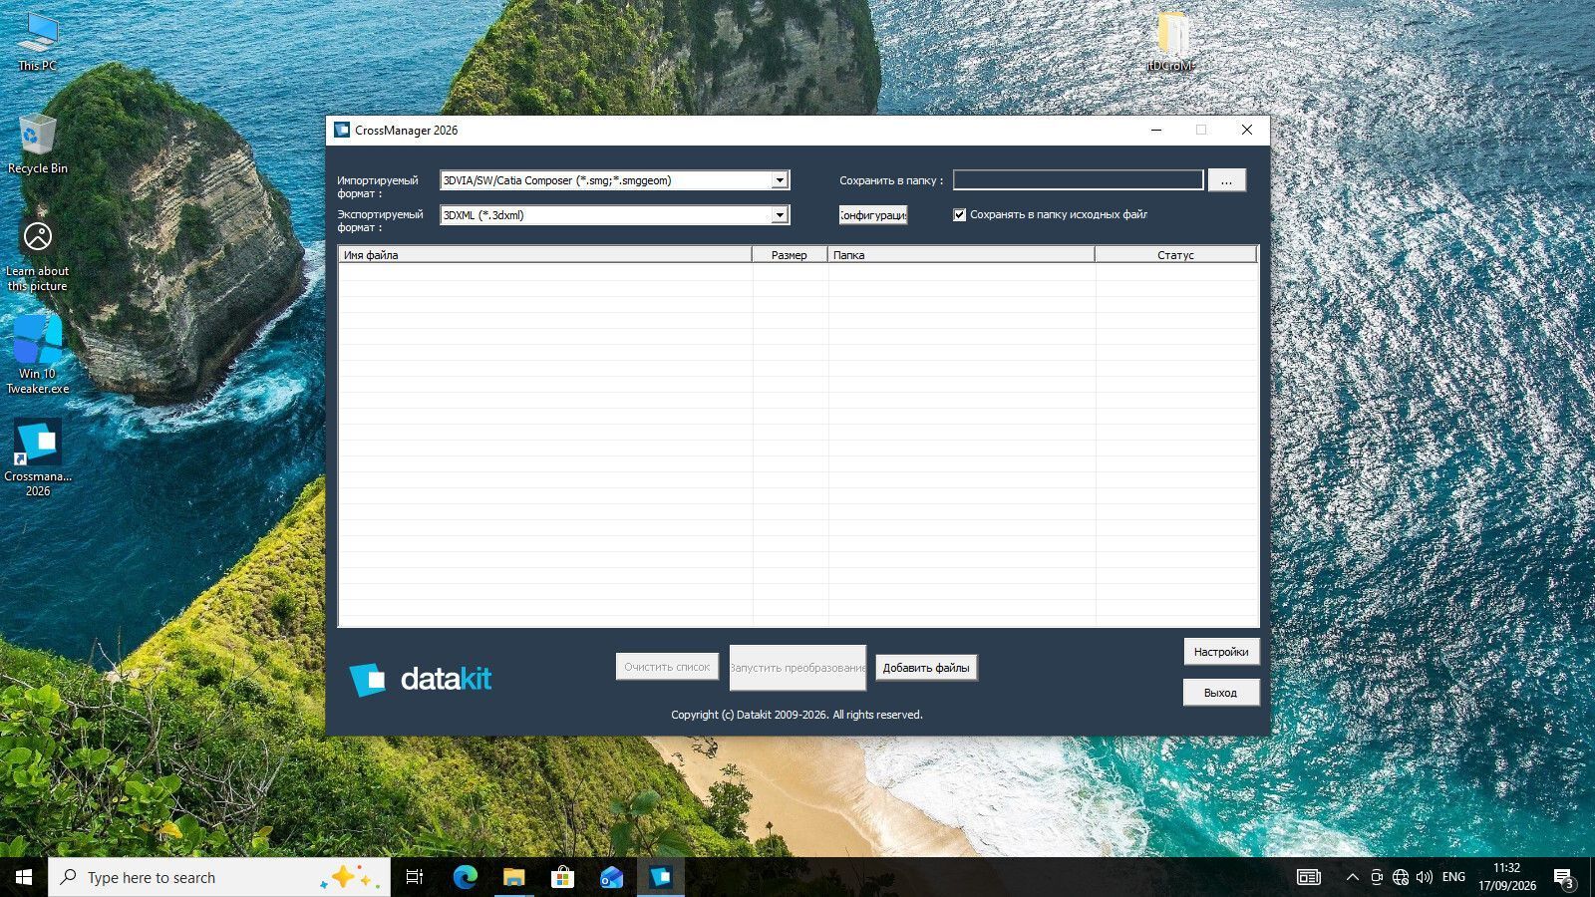Screen dimensions: 1595x897
Task: Click the Learn about this picture icon
Action: (38, 254)
